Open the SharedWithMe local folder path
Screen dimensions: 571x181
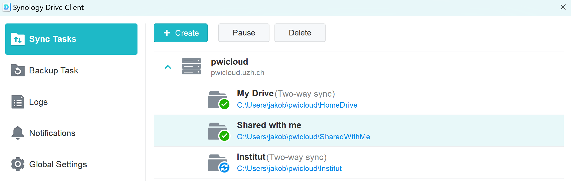tap(303, 137)
